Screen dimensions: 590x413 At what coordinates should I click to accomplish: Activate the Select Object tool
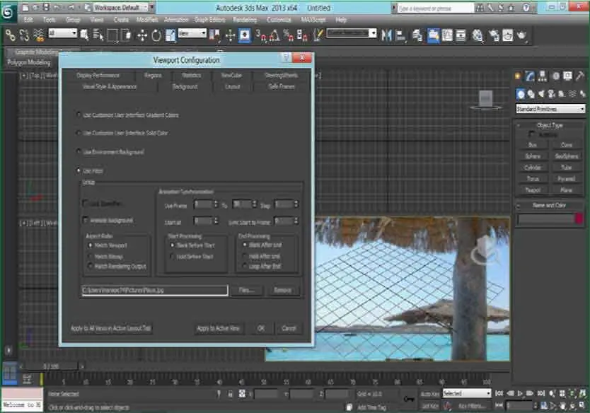(84, 35)
